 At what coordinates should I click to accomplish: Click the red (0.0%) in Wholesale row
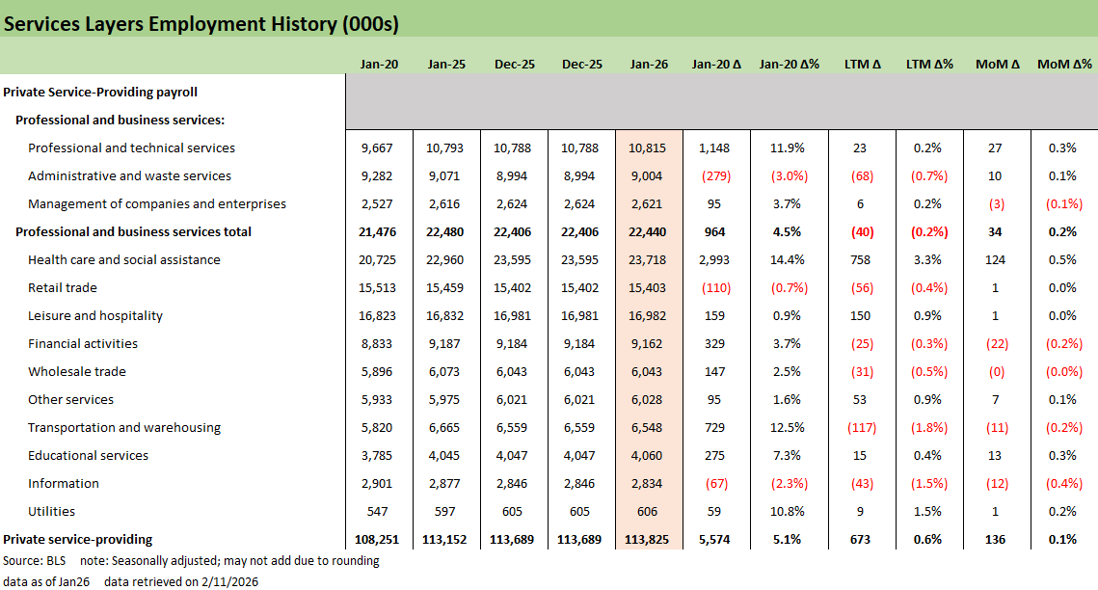pos(1064,371)
